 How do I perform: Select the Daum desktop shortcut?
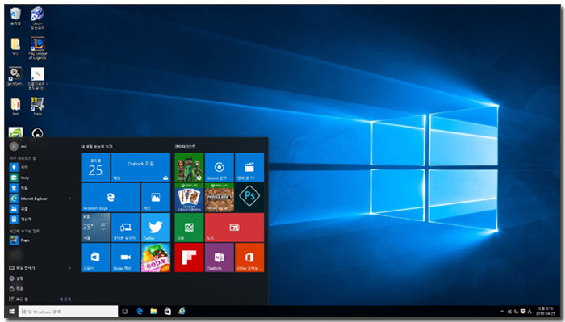(37, 18)
